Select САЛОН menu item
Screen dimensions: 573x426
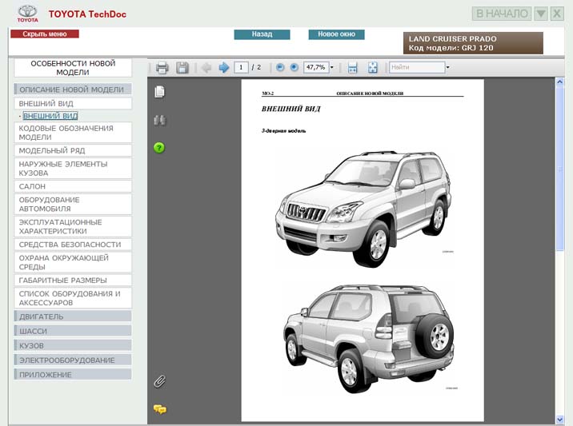(73, 186)
